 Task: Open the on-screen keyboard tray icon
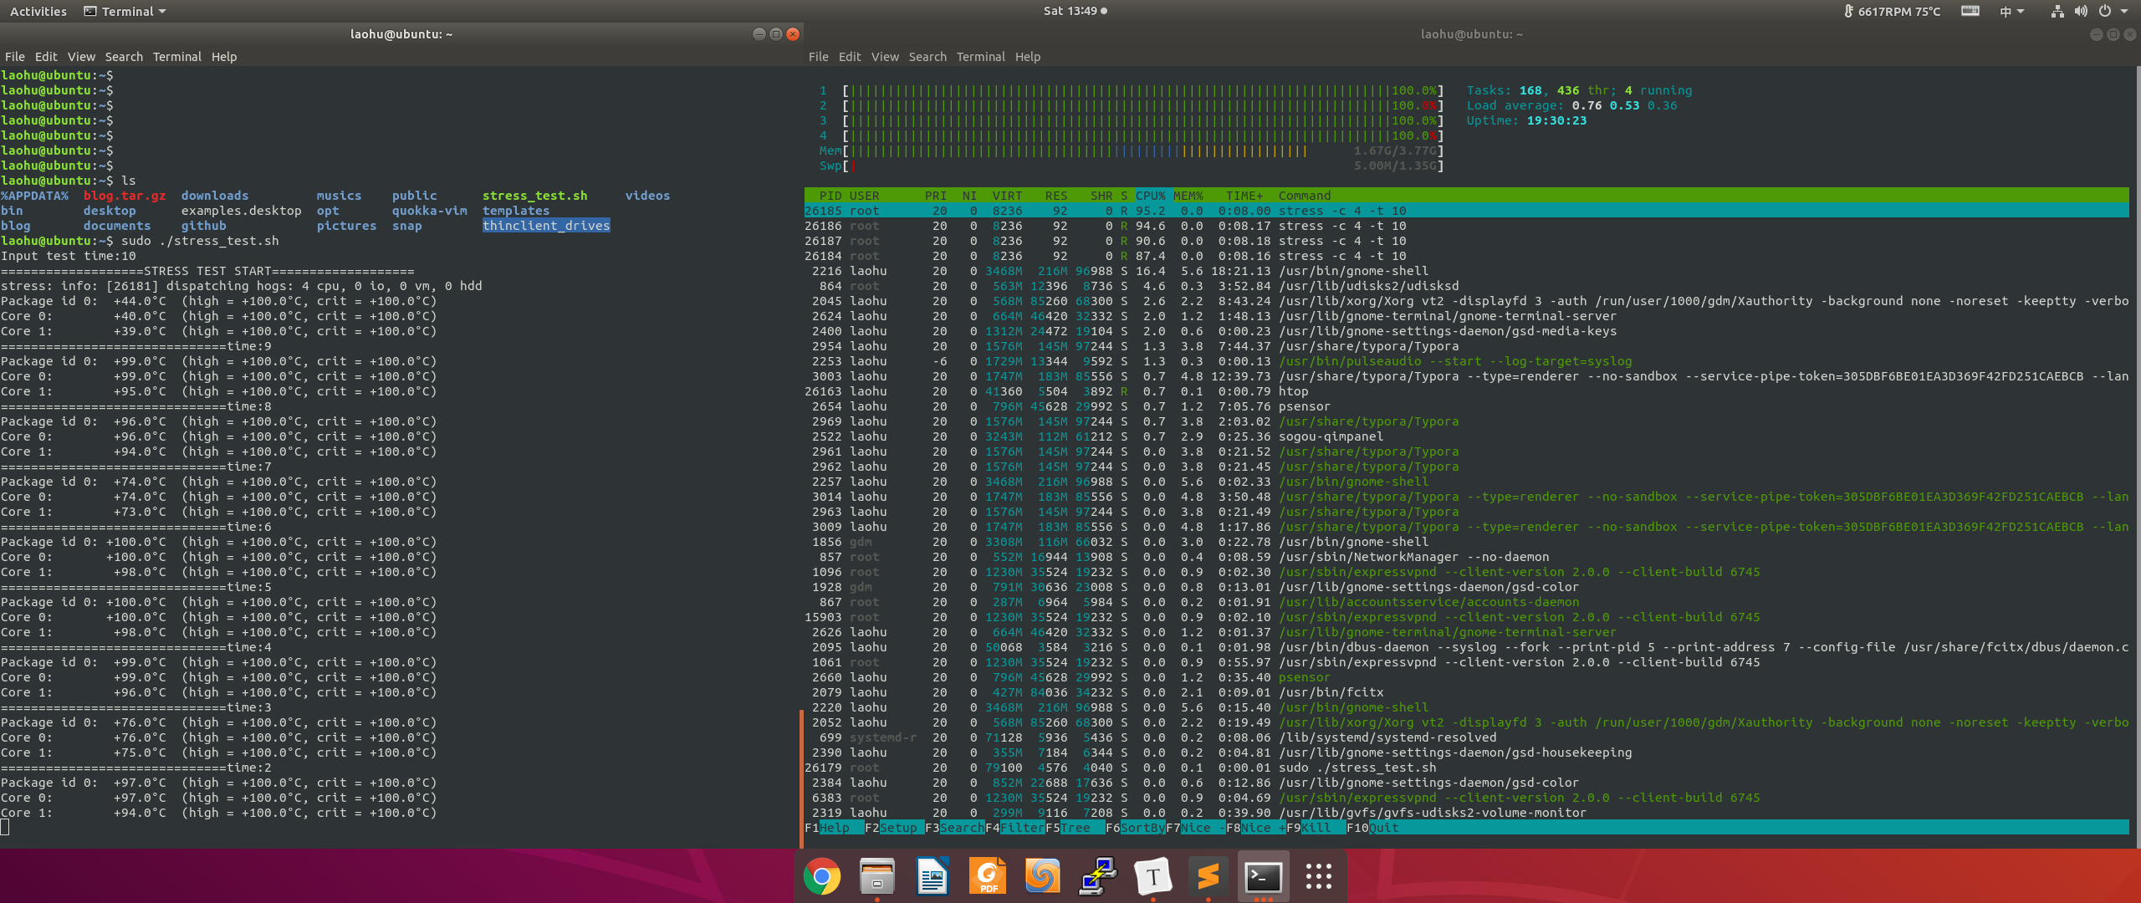click(1970, 11)
